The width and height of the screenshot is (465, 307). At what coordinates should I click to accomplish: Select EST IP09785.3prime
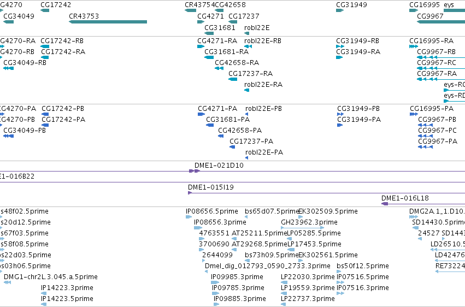[x=238, y=288]
